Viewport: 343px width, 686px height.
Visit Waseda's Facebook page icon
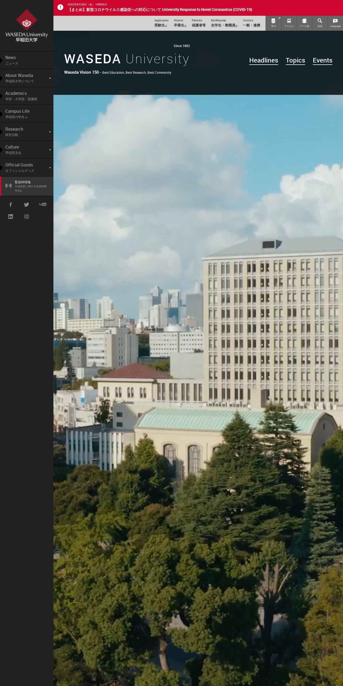pos(11,204)
